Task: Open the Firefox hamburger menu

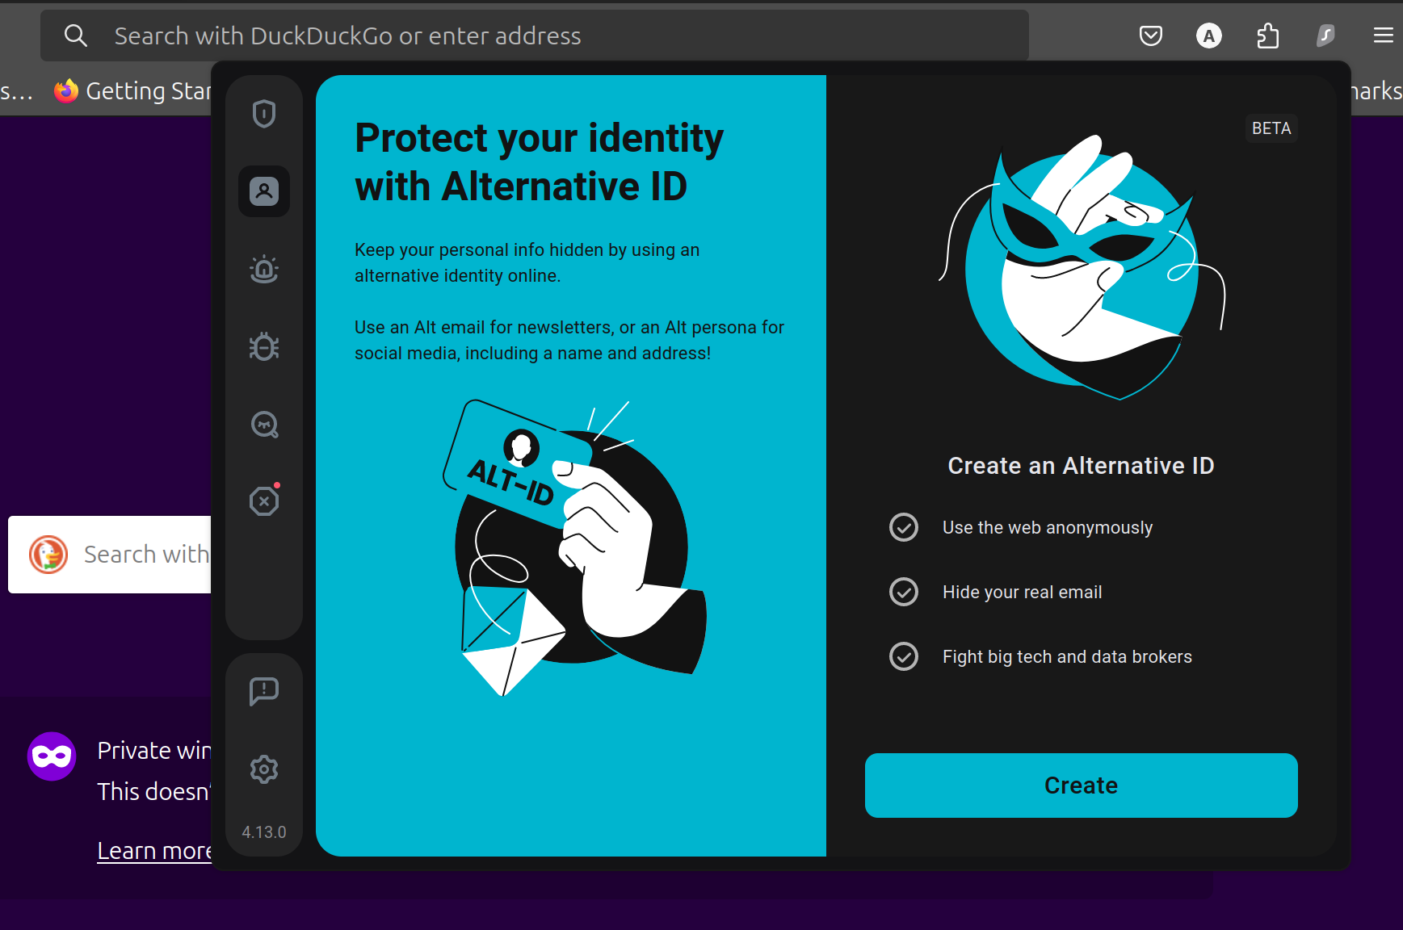Action: pyautogui.click(x=1384, y=35)
